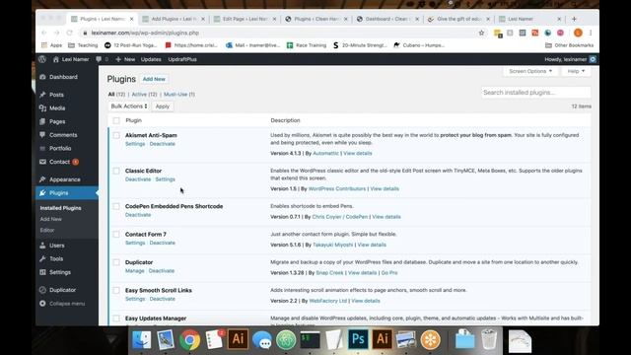The width and height of the screenshot is (631, 355).
Task: Expand the Screen Options panel
Action: pyautogui.click(x=530, y=71)
